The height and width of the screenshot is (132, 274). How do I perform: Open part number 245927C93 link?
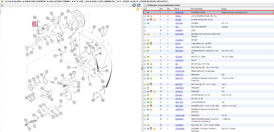pyautogui.click(x=179, y=13)
